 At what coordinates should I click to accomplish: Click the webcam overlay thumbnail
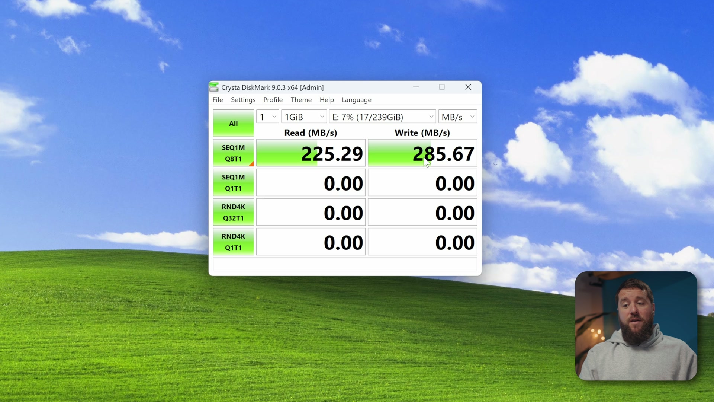(636, 326)
